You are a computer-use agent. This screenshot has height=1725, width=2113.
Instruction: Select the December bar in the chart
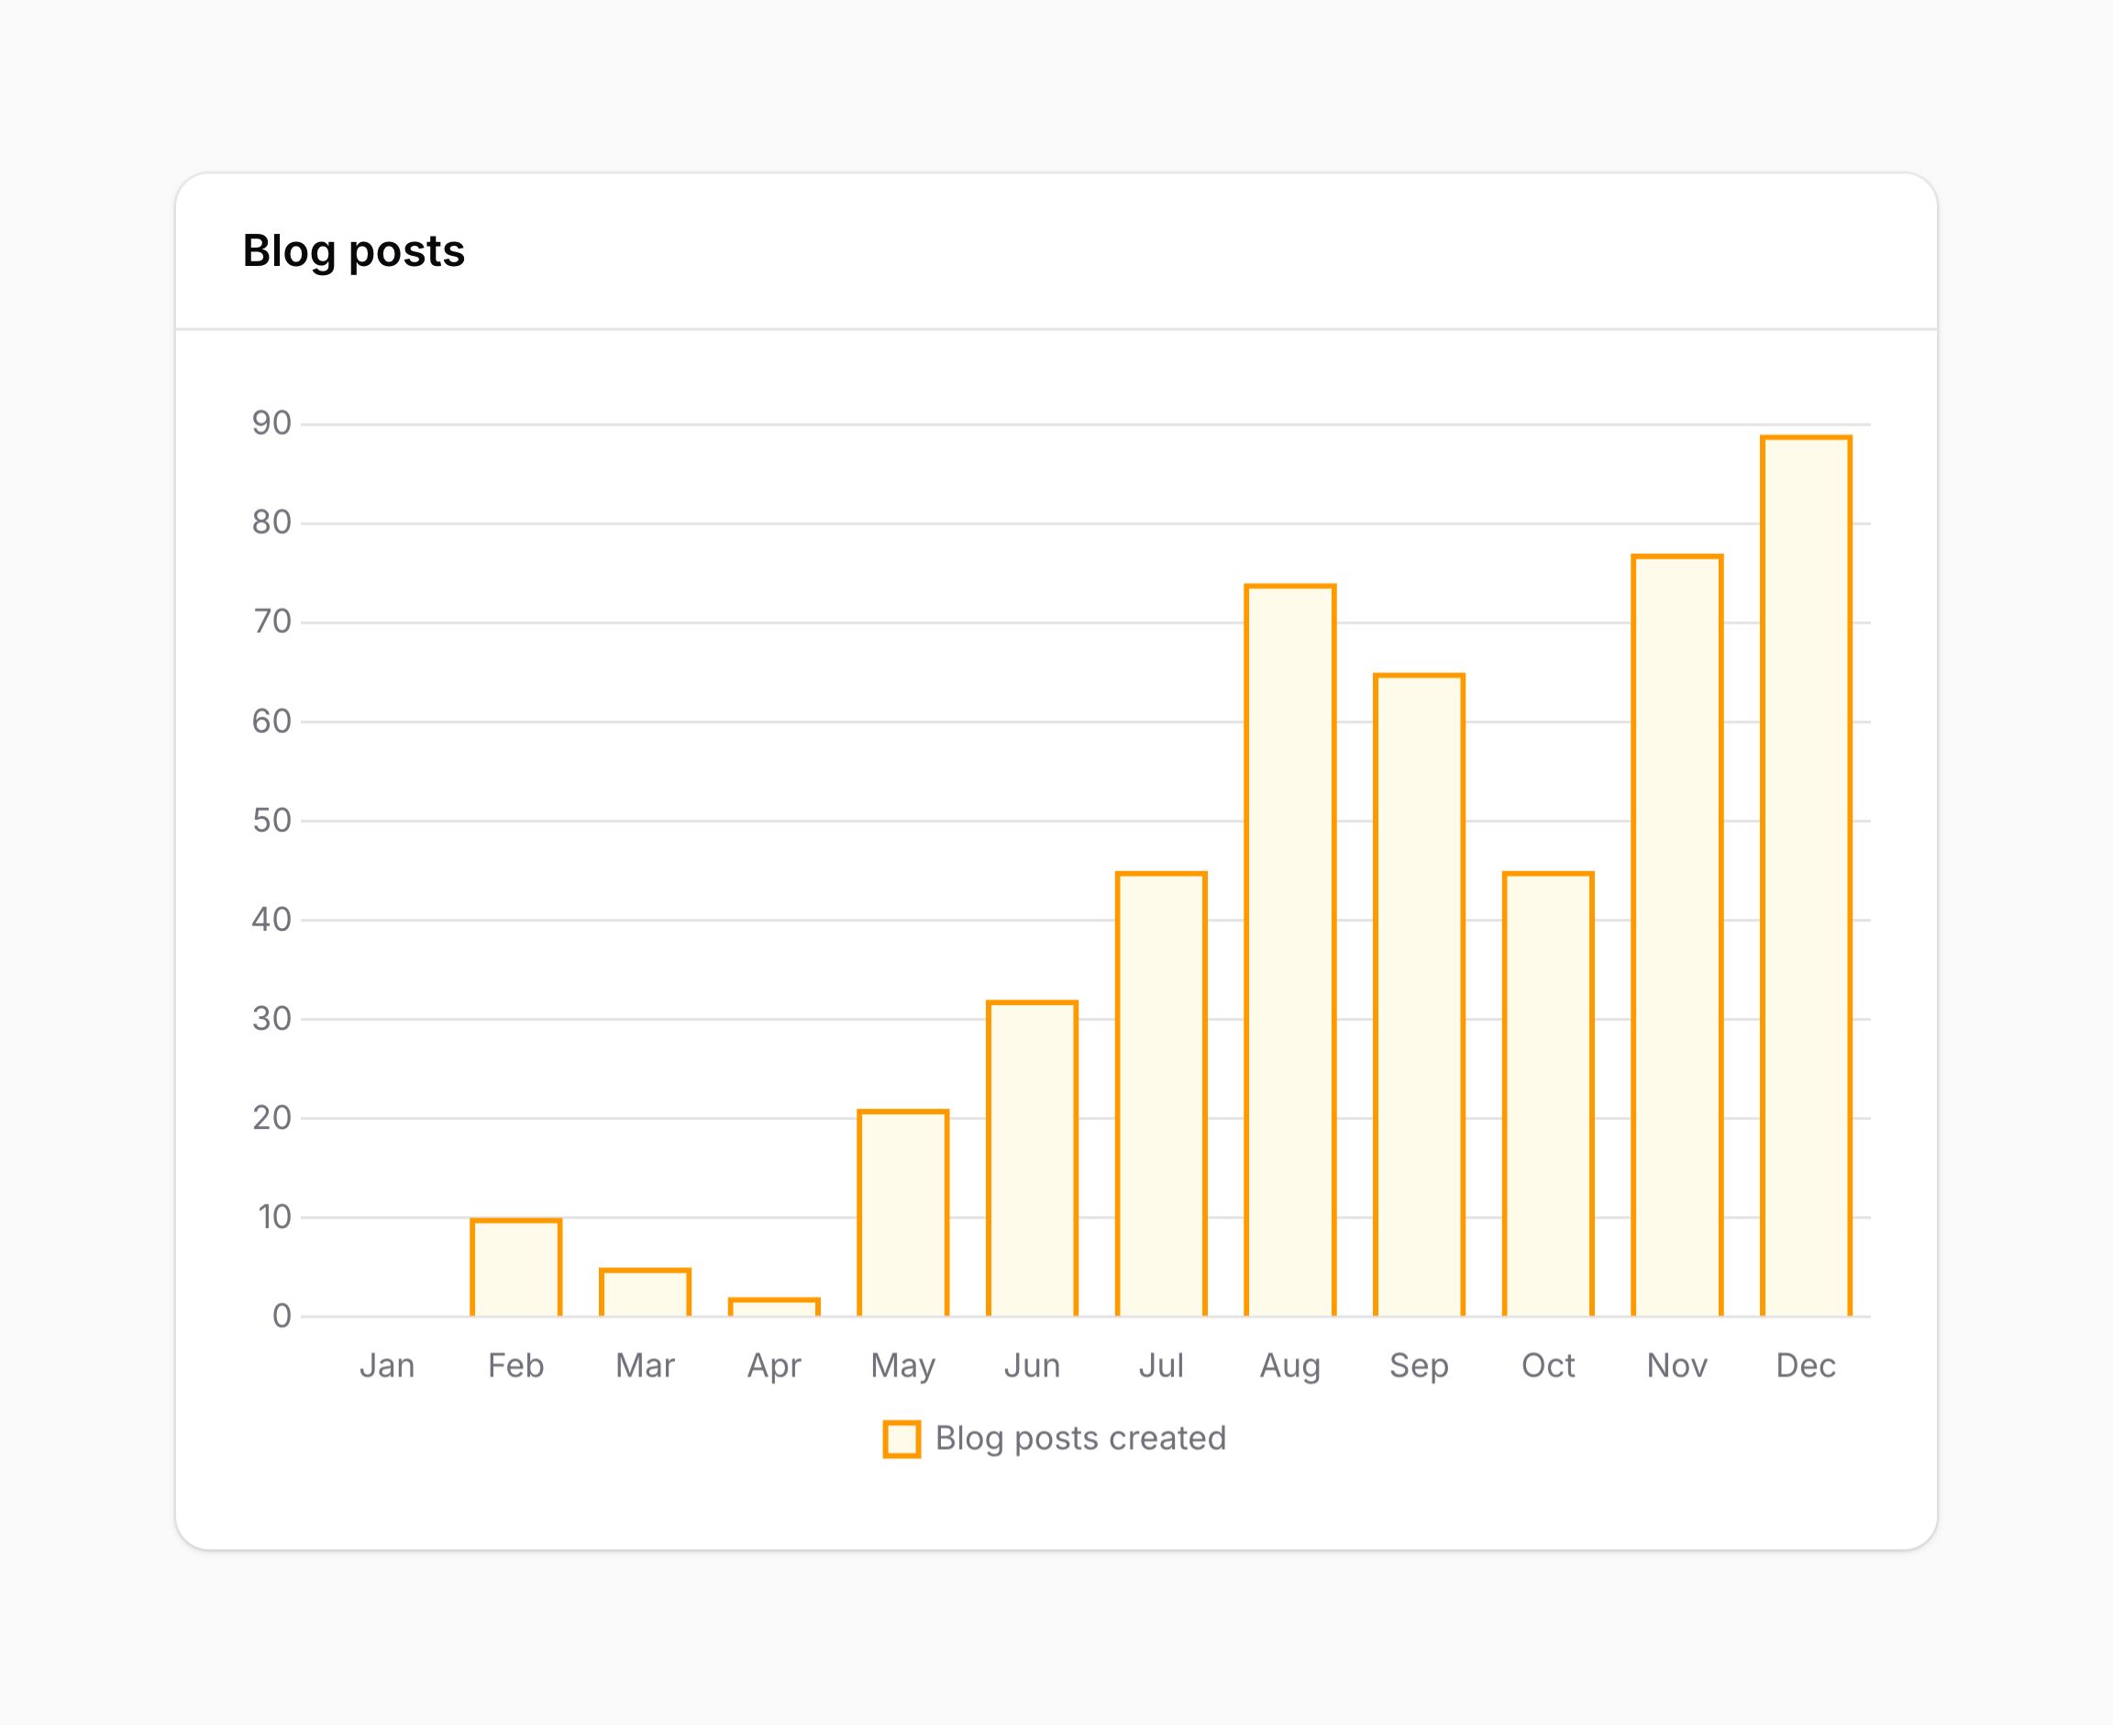[1806, 877]
